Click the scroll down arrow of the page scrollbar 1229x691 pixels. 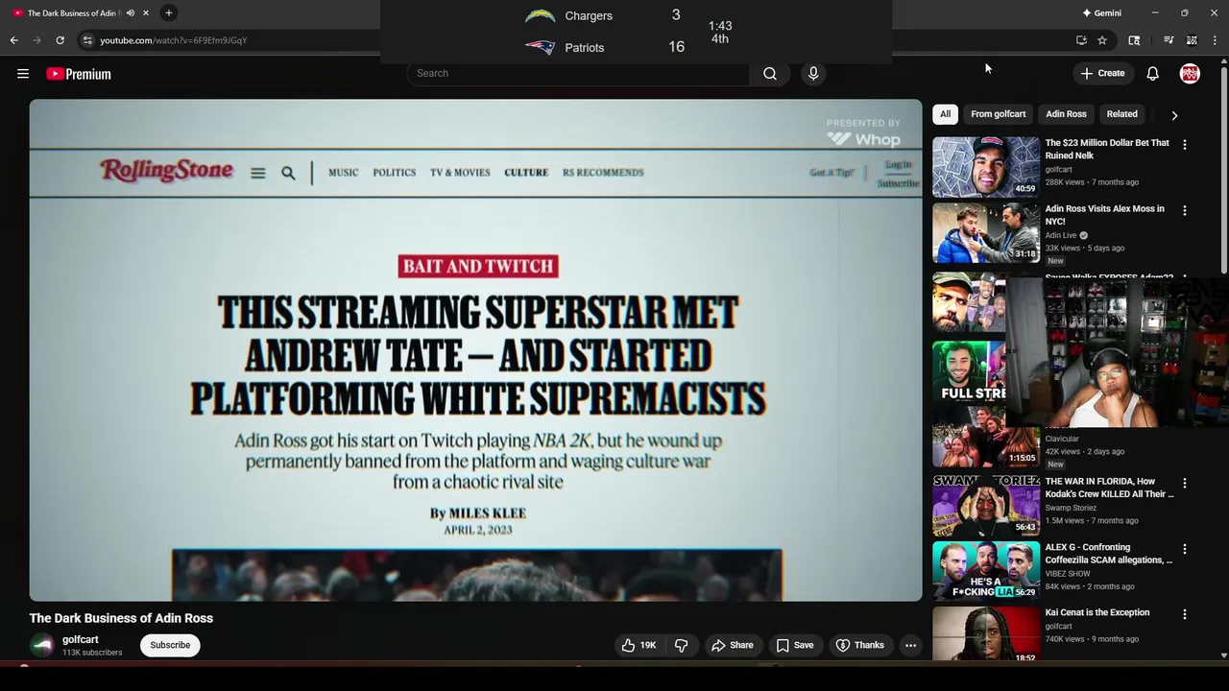[1224, 655]
